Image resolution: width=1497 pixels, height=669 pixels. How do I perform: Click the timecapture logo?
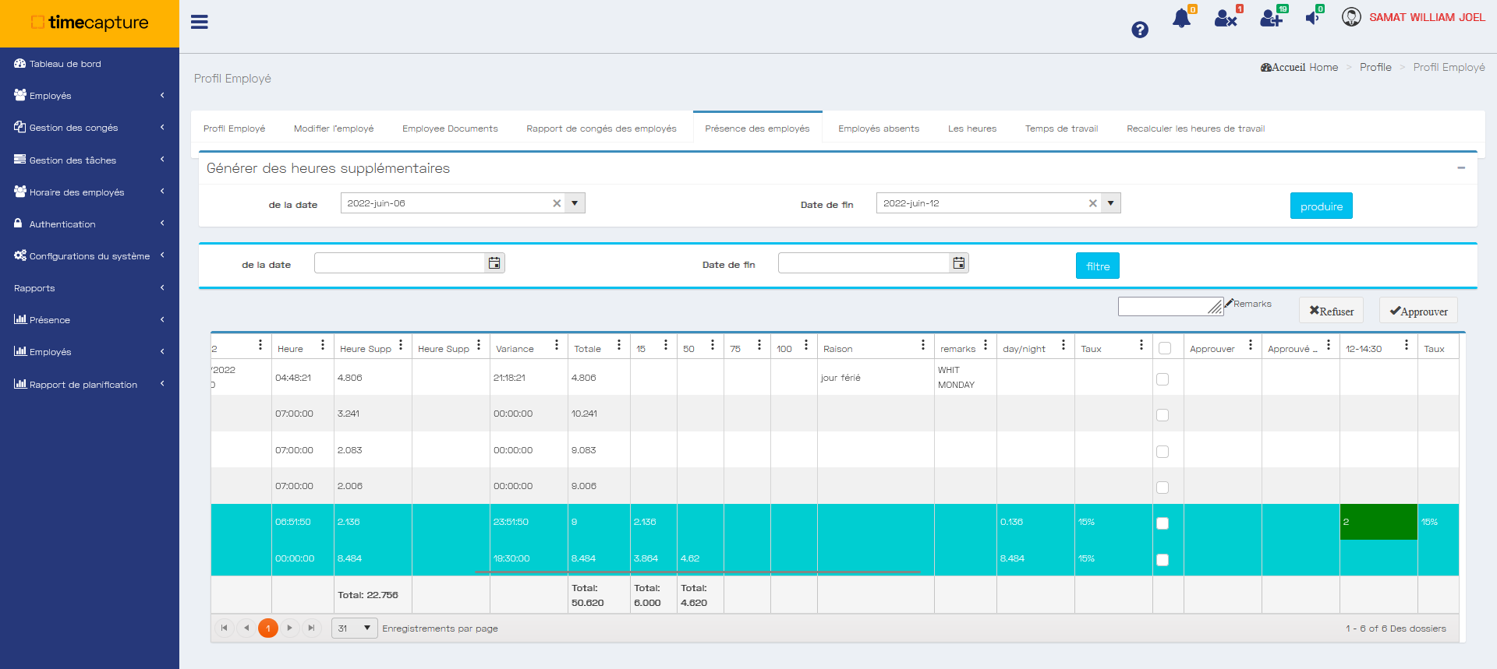point(90,23)
